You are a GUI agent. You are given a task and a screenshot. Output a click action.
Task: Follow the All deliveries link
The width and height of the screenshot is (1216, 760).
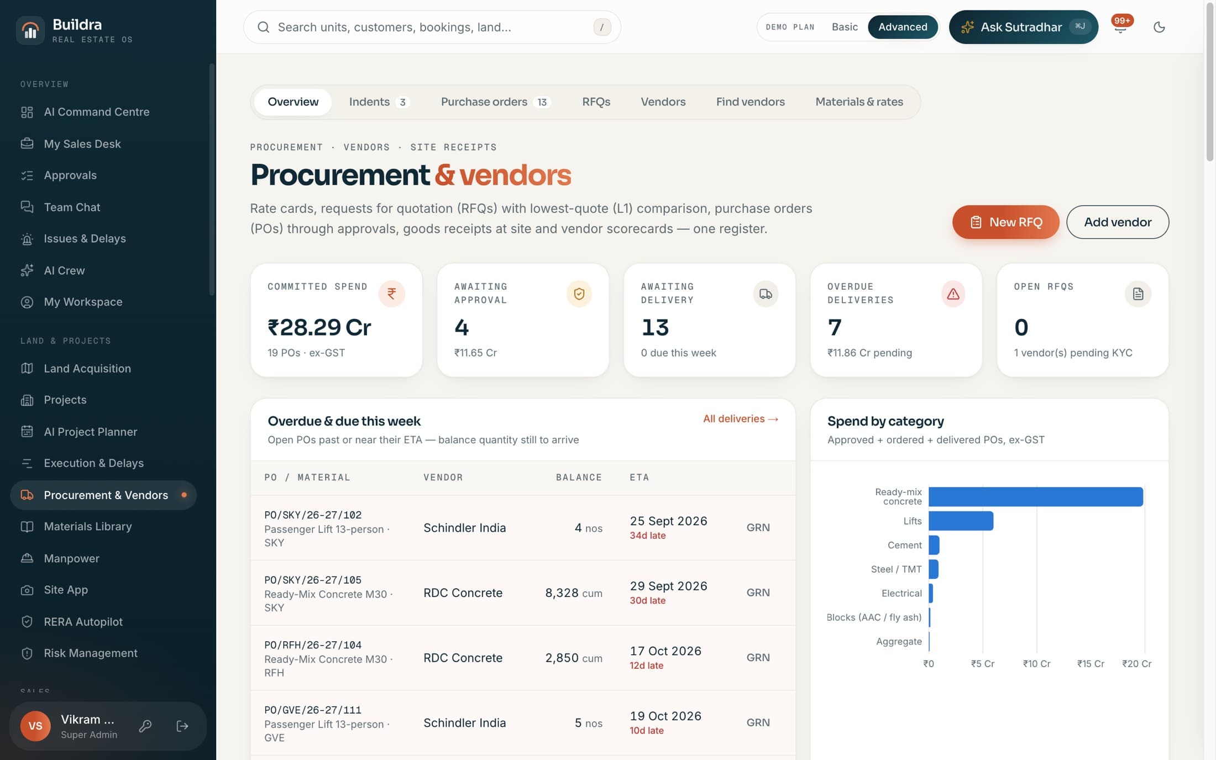click(x=740, y=419)
